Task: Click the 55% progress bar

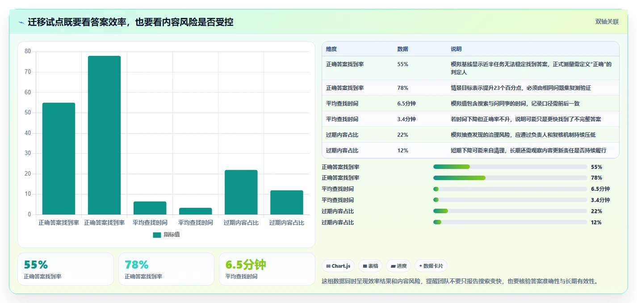Action: pos(510,167)
